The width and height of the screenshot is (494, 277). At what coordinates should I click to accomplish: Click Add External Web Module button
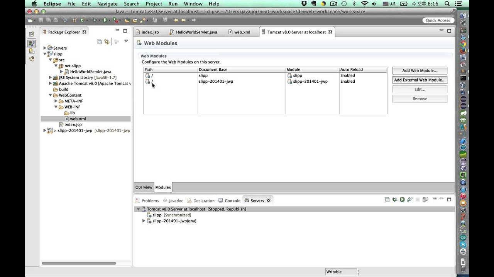pos(420,80)
